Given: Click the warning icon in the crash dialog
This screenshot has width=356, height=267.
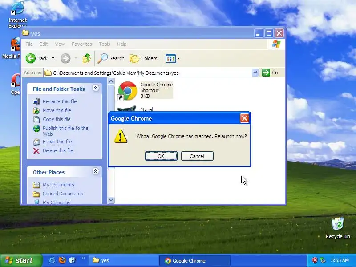Looking at the screenshot, I should tap(121, 137).
